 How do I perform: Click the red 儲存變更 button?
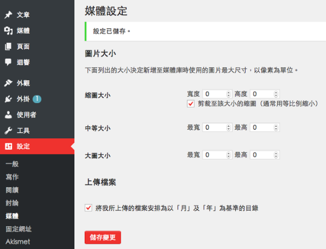pos(103,238)
